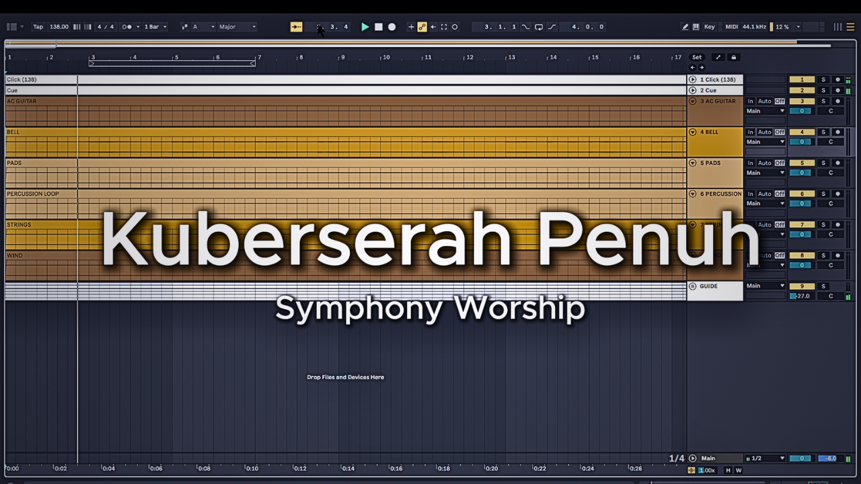Open the 1 Bar quantization dropdown

coord(155,27)
